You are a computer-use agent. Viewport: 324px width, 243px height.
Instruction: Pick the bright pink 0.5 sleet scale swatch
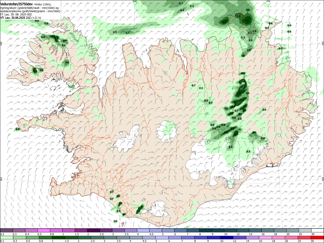click(x=44, y=230)
